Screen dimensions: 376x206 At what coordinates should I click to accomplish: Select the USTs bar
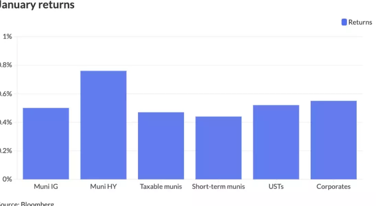pyautogui.click(x=276, y=142)
